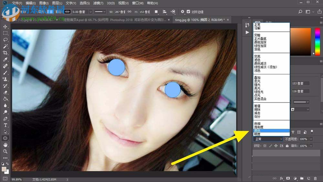Open the 窗口(W) menu
Image resolution: width=323 pixels, height=182 pixels.
[138, 3]
